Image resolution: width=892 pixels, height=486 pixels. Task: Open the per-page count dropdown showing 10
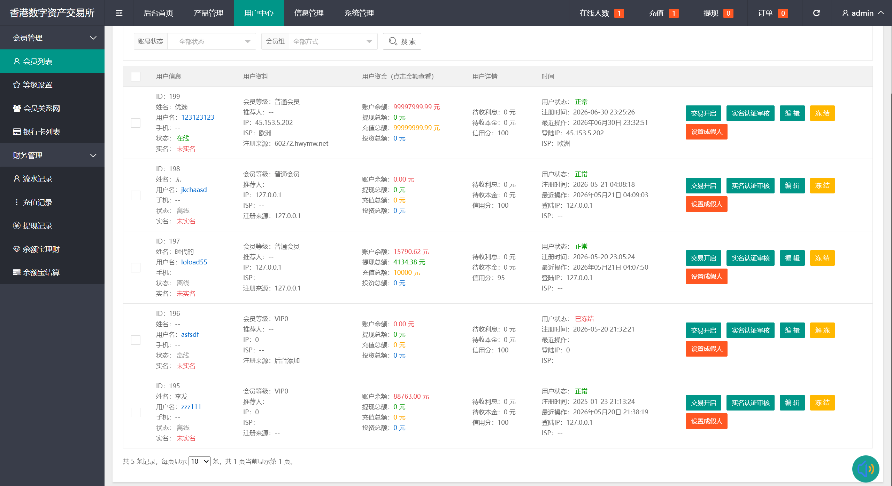pos(199,461)
